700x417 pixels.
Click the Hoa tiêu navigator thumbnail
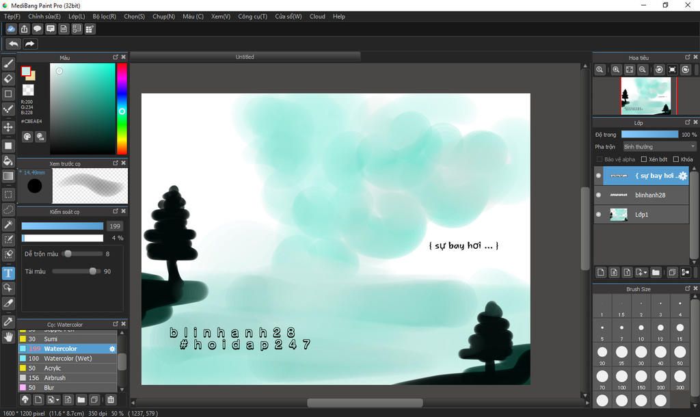point(645,96)
